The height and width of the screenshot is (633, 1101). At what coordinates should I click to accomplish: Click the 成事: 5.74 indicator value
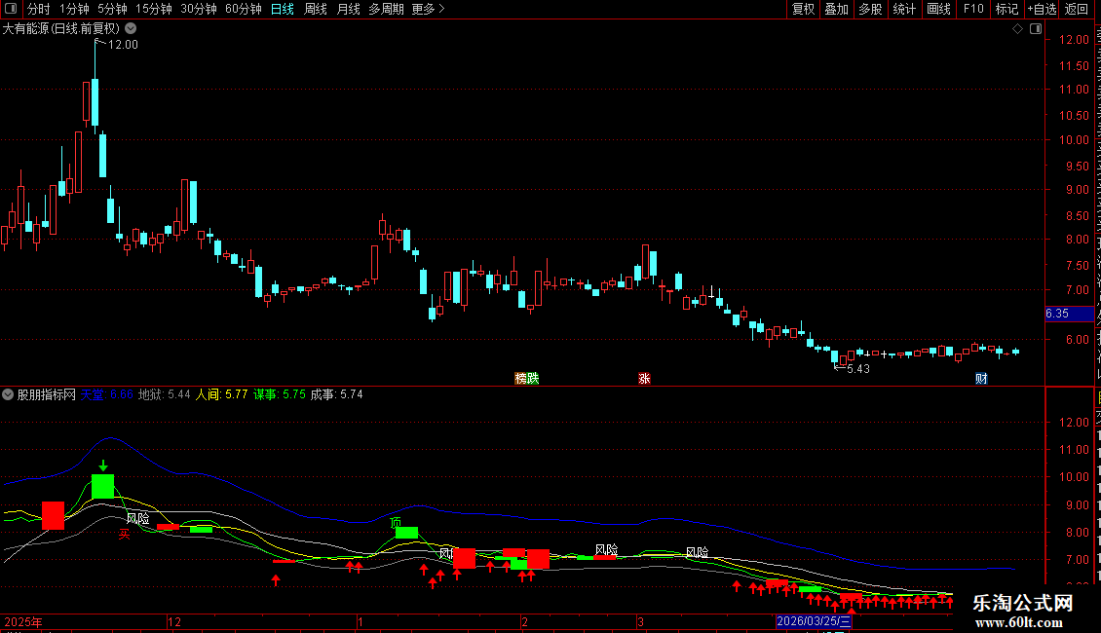click(x=337, y=394)
